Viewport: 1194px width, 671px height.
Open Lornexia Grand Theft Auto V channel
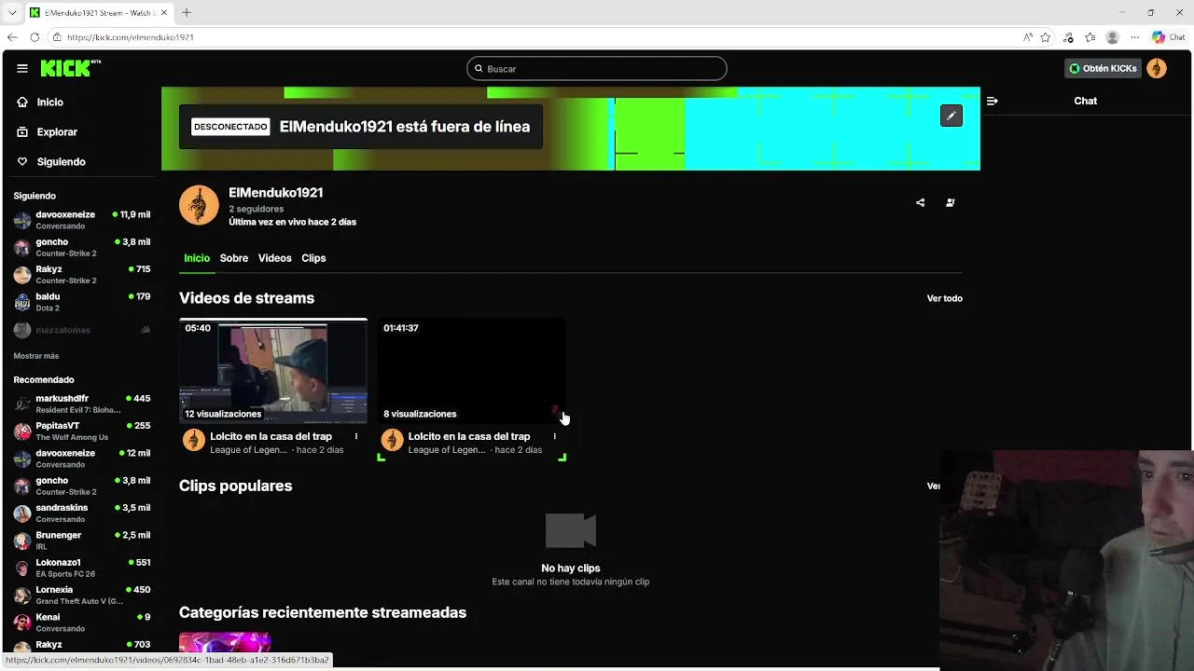tap(81, 595)
